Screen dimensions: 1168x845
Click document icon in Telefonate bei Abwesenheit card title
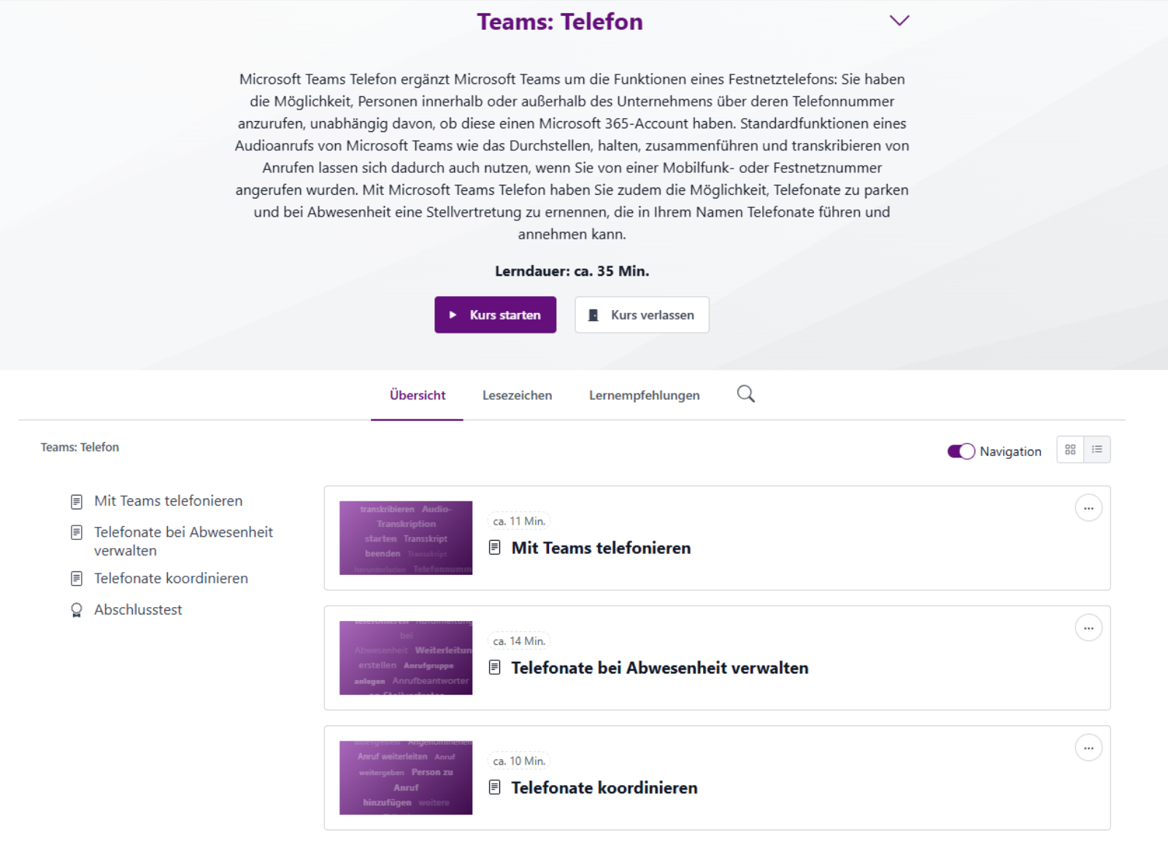(495, 668)
